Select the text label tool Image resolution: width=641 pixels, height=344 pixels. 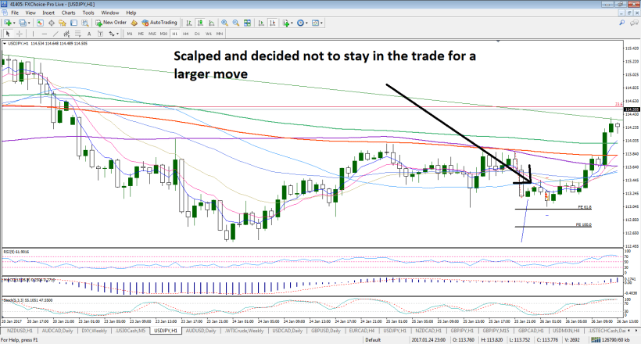tap(100, 34)
